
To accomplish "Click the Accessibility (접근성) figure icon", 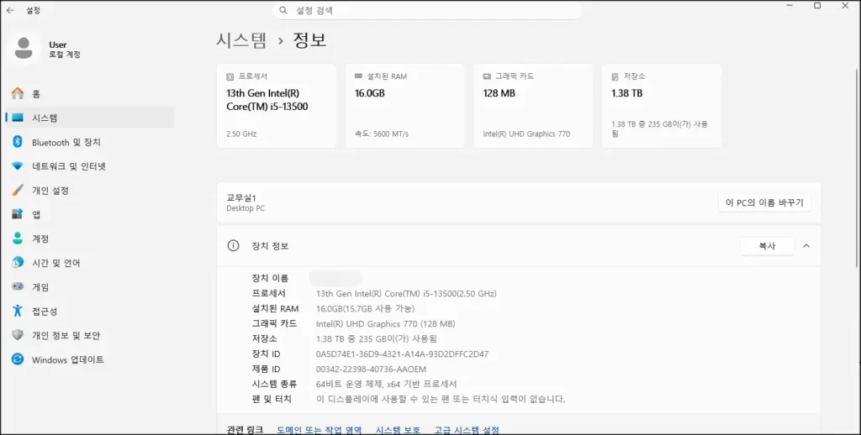I will click(x=18, y=311).
